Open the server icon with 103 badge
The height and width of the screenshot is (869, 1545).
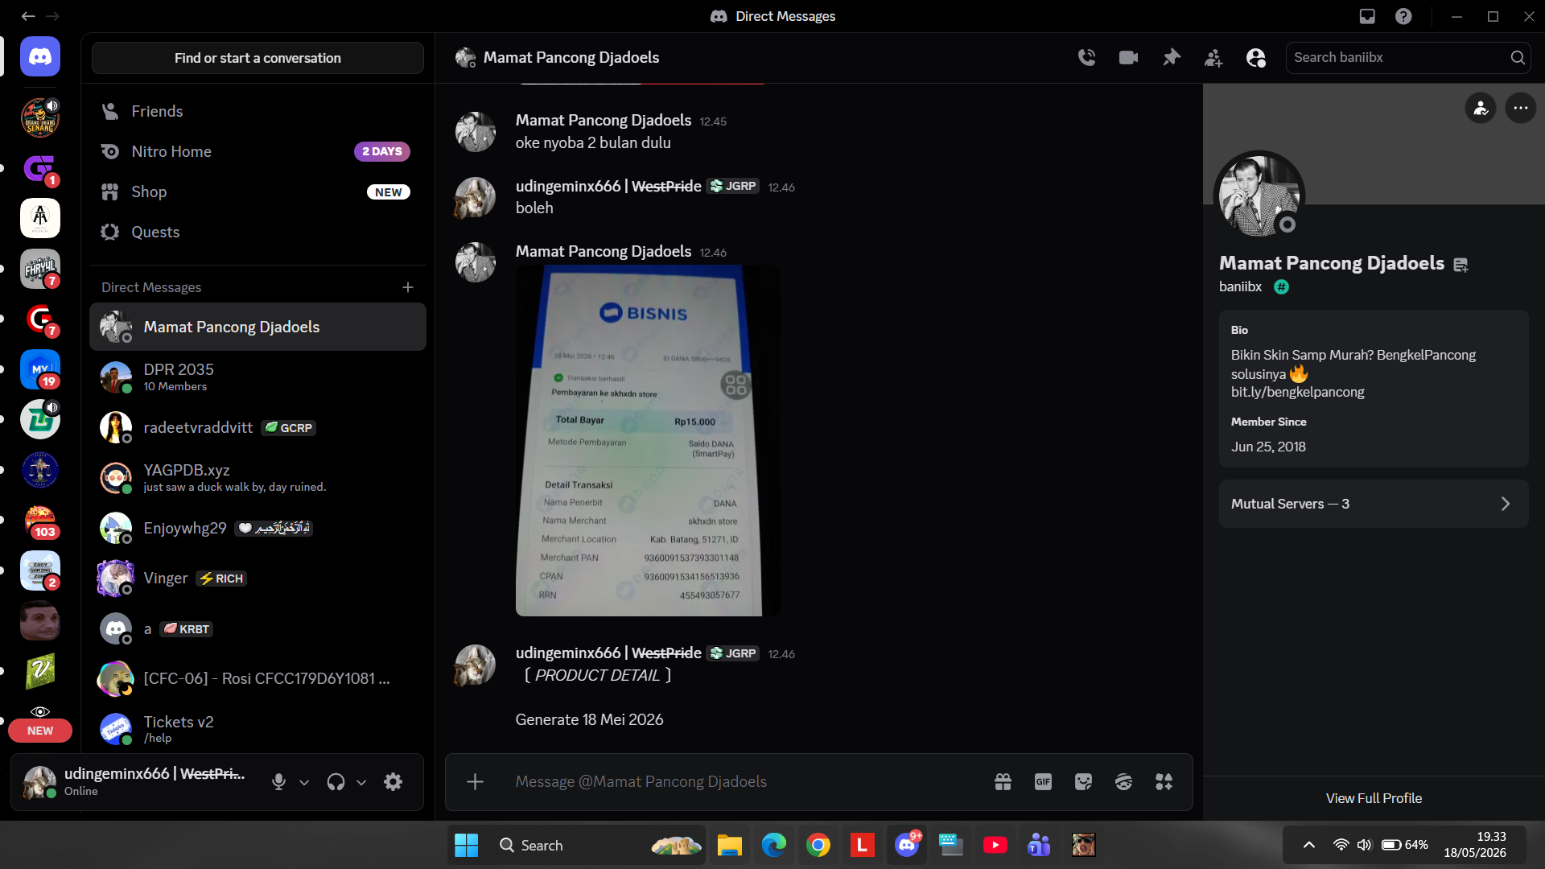pos(40,521)
